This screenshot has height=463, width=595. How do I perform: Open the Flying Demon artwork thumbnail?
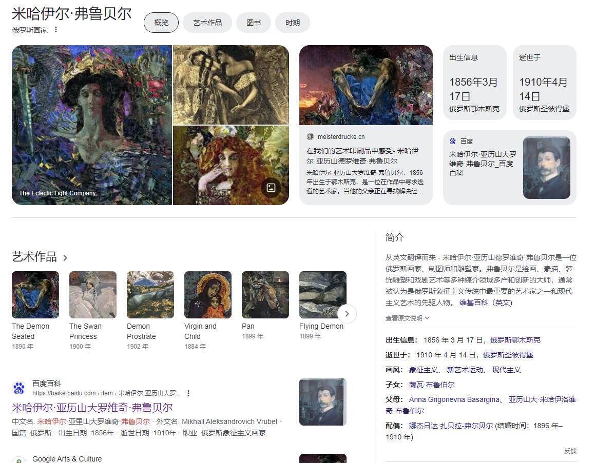pyautogui.click(x=323, y=295)
